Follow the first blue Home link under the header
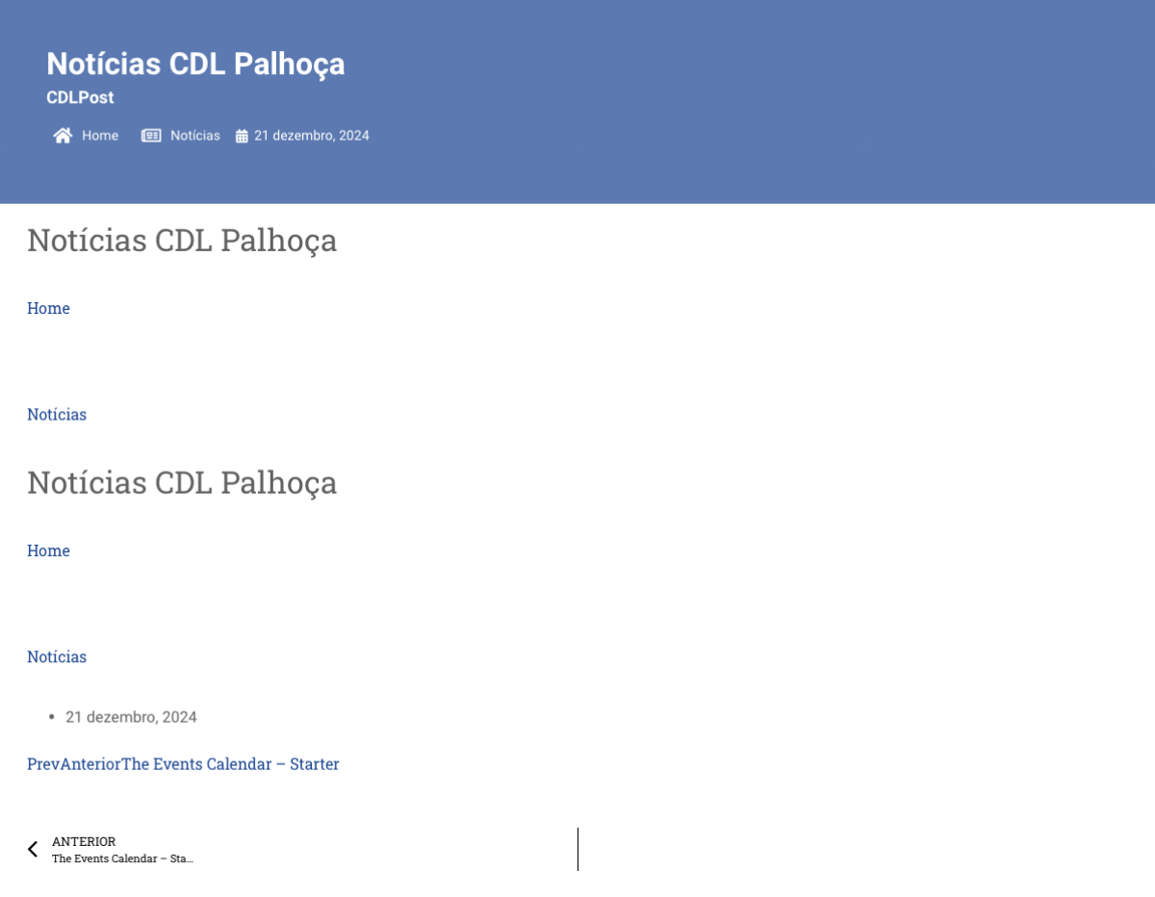The width and height of the screenshot is (1155, 897). [48, 308]
